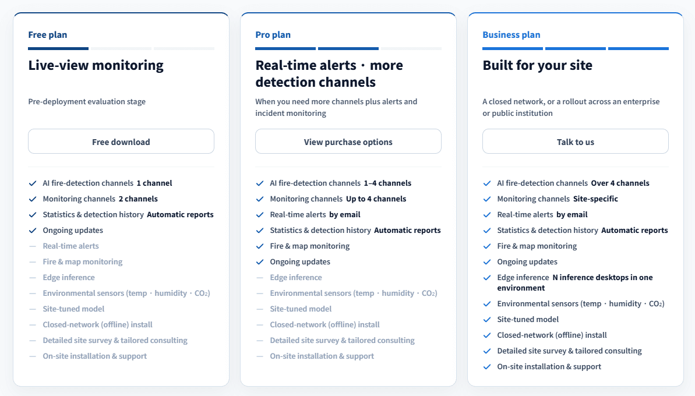Click Free plan's 'Environmental sensors' text

[x=126, y=294]
